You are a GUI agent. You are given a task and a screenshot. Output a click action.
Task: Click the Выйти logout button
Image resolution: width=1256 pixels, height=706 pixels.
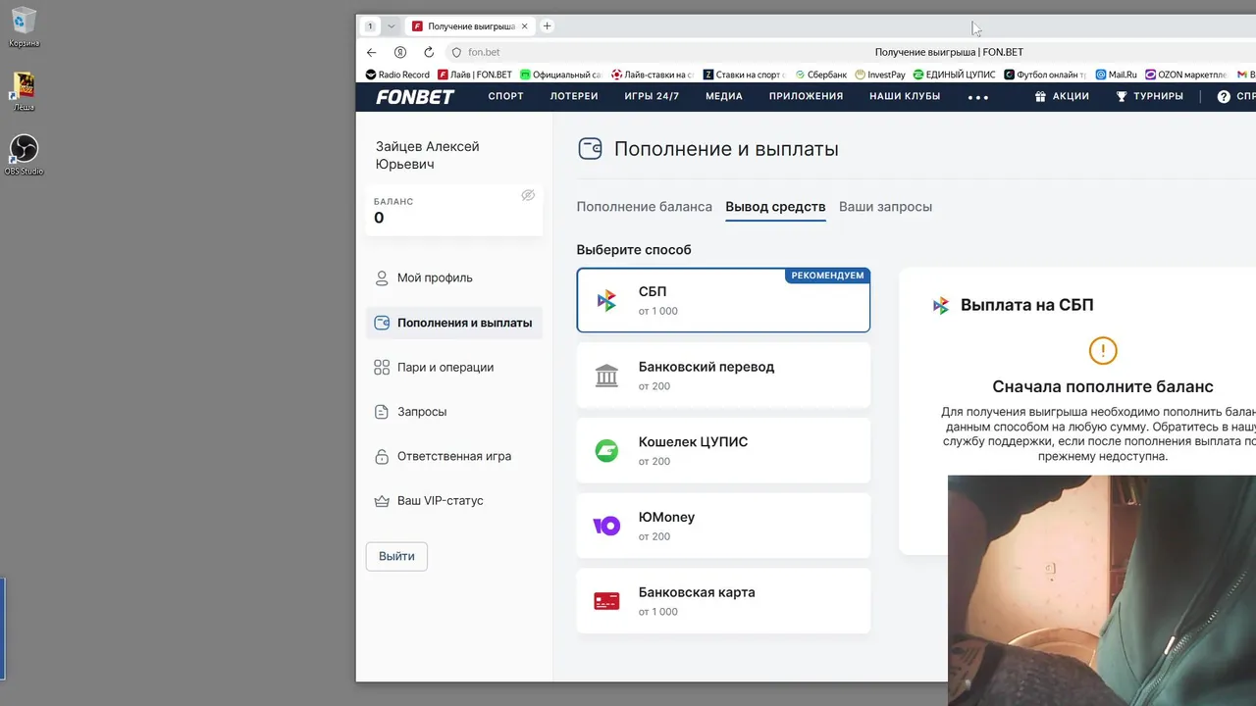tap(396, 556)
